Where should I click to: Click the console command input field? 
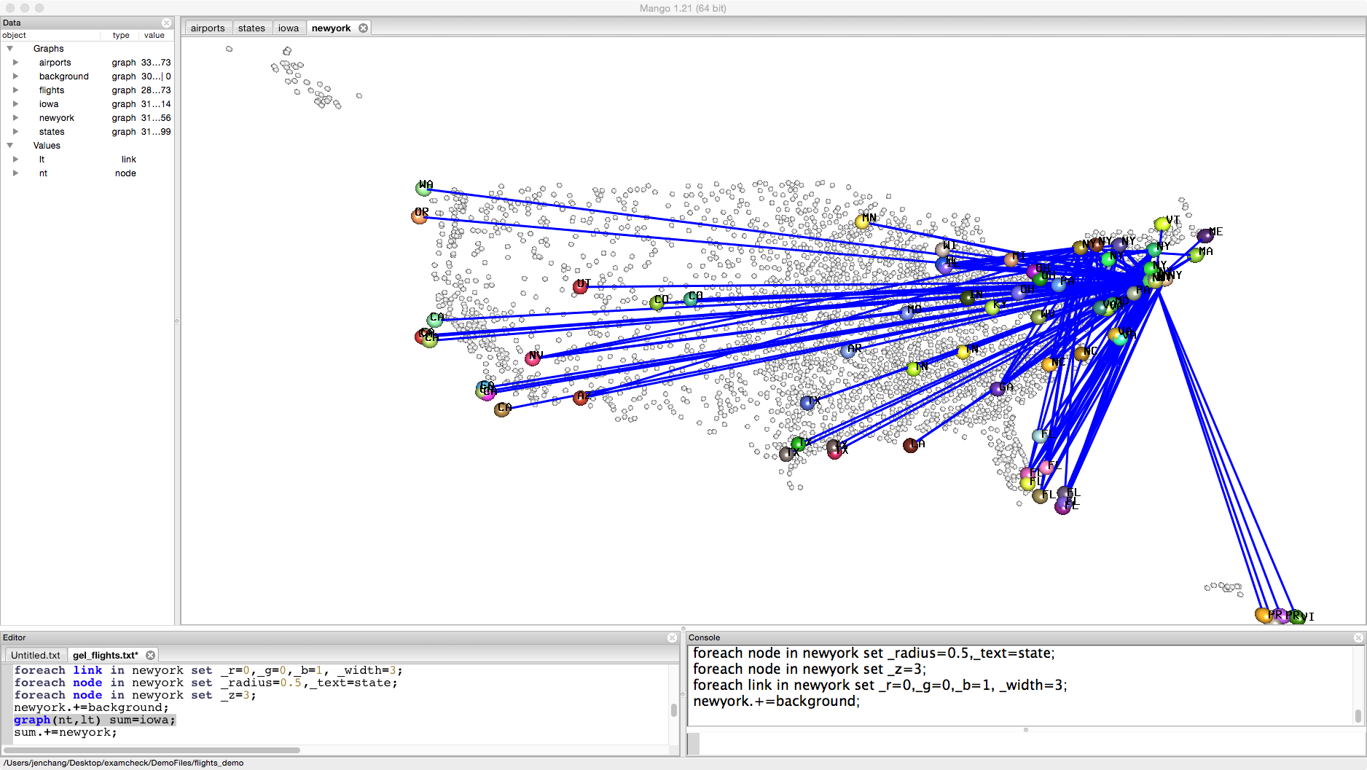1020,743
